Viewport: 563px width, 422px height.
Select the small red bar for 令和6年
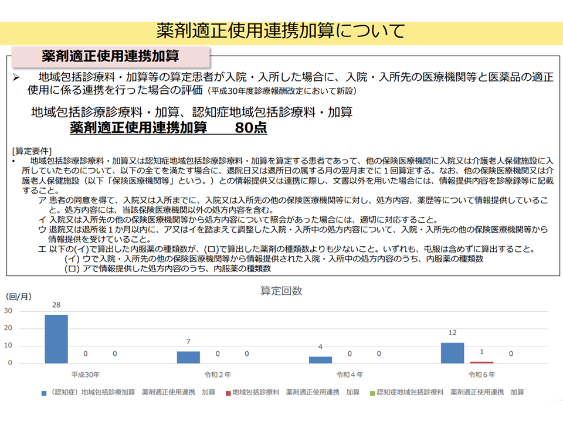tap(481, 362)
